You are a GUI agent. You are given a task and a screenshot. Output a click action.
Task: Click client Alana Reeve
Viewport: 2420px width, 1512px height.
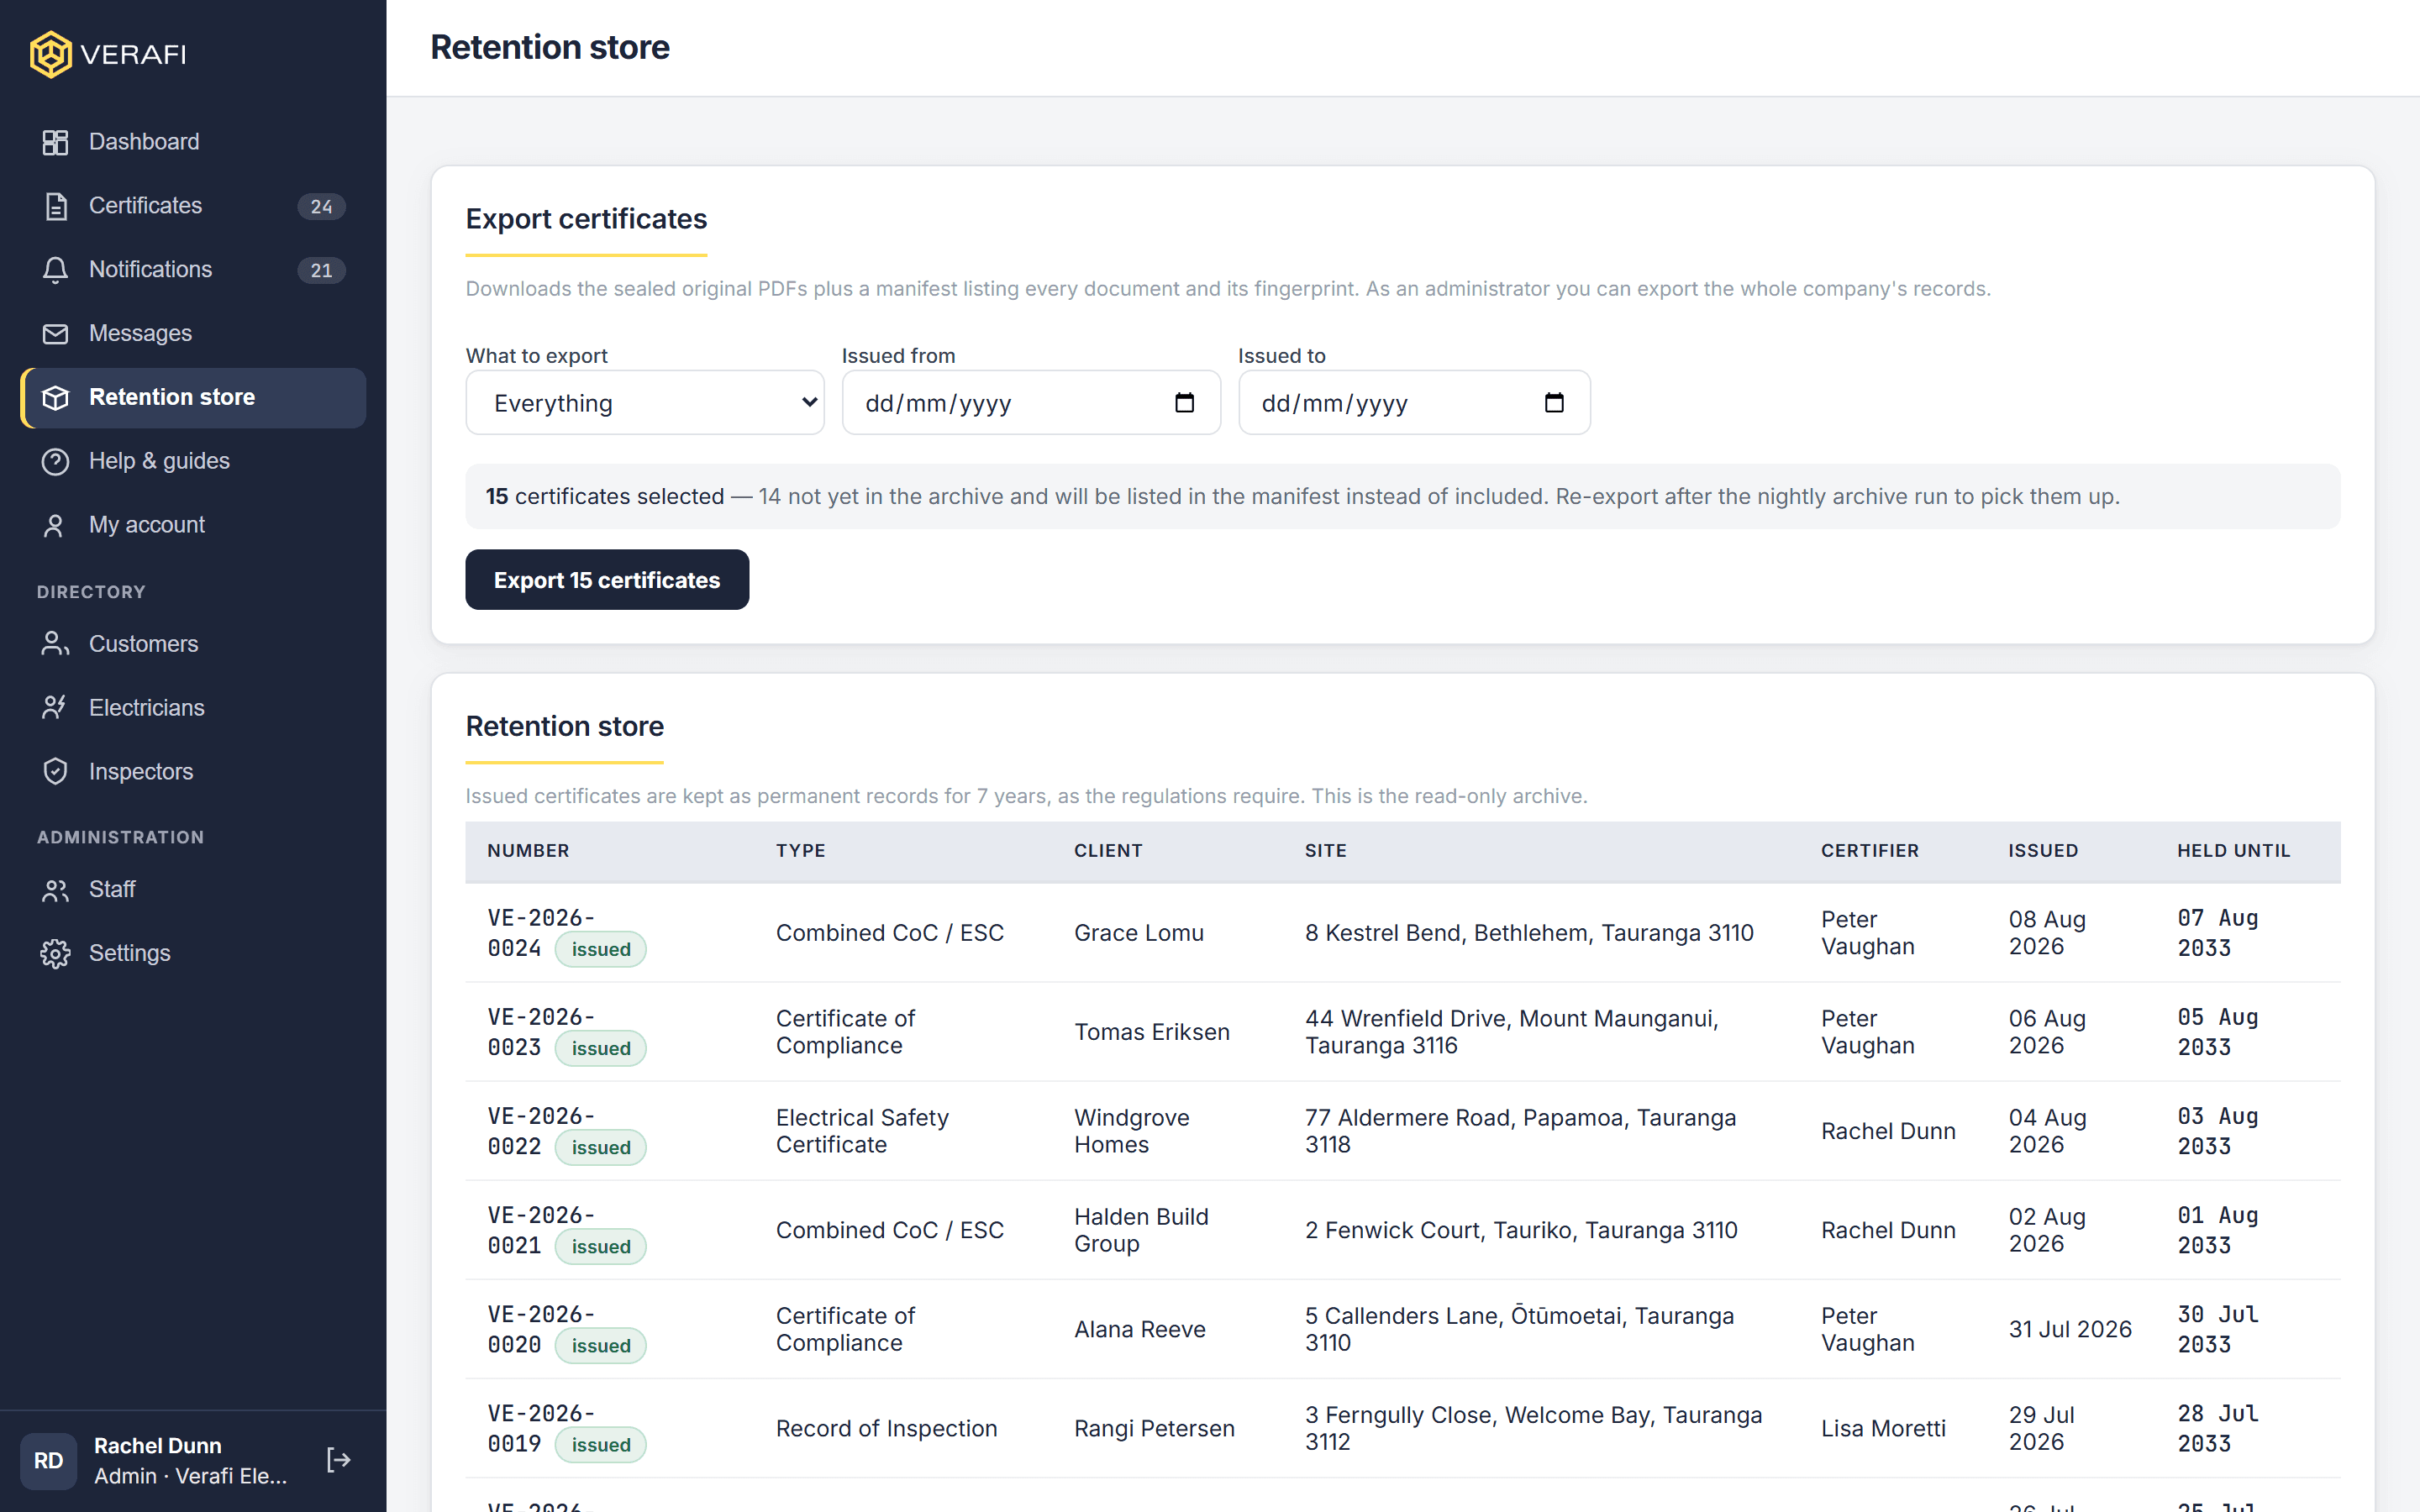pyautogui.click(x=1140, y=1329)
